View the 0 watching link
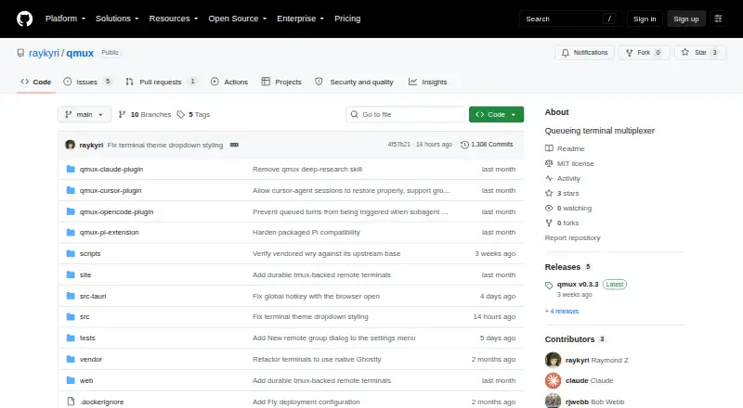 click(568, 209)
